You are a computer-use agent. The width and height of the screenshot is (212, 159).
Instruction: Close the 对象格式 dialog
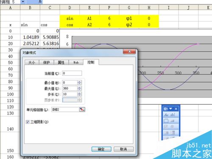pos(129,52)
